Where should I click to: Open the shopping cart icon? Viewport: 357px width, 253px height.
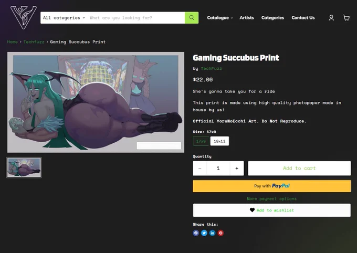(x=346, y=18)
